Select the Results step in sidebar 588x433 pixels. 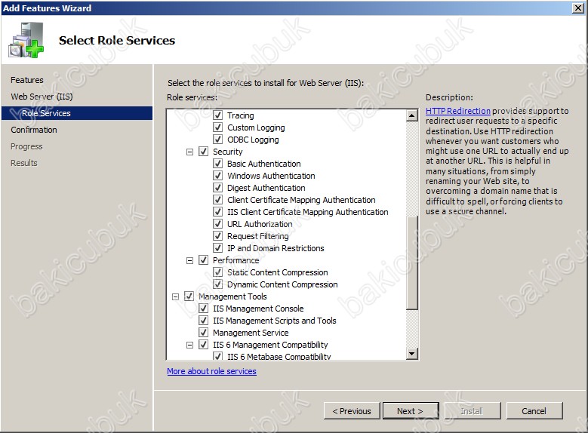tap(24, 163)
